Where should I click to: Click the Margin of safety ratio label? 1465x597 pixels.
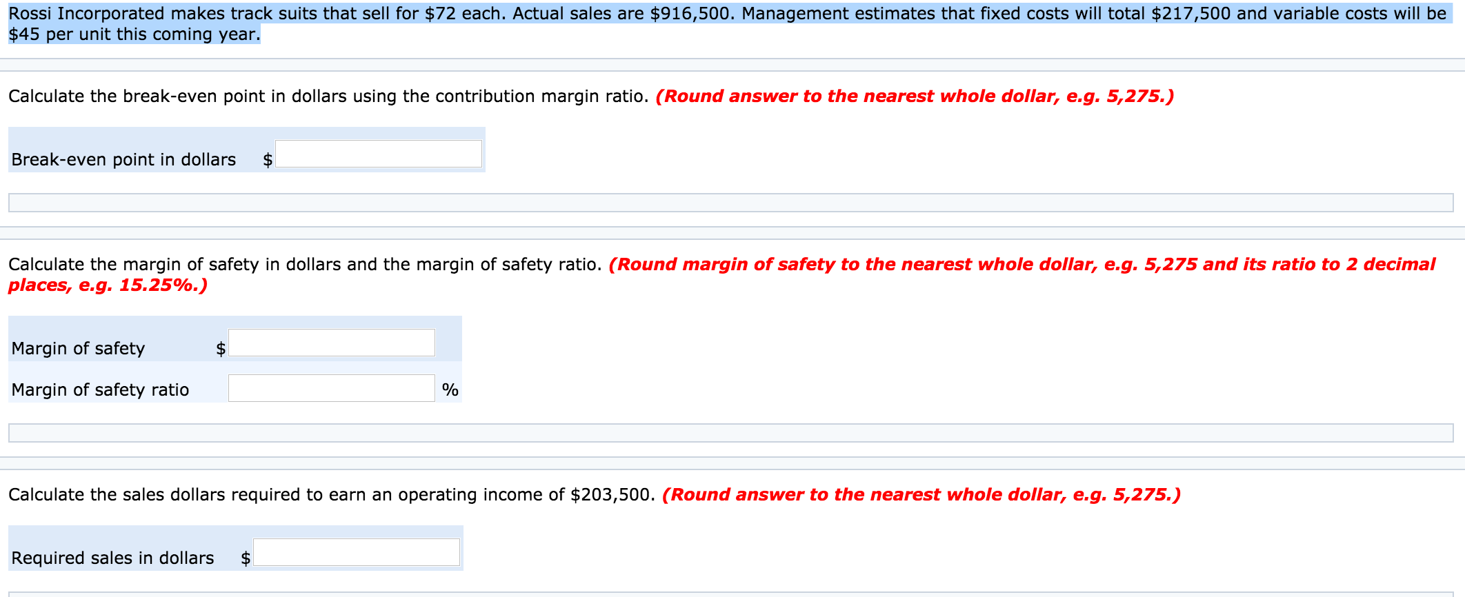tap(100, 389)
